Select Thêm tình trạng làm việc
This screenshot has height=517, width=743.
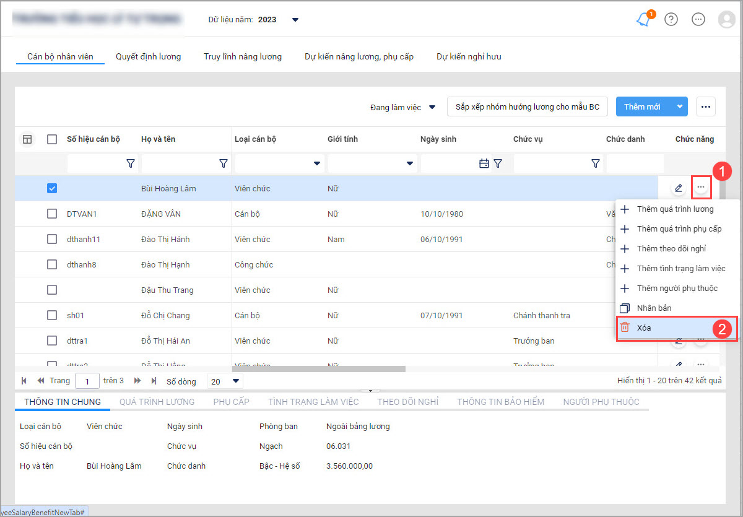(x=681, y=269)
